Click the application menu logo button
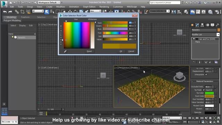 click(x=4, y=4)
